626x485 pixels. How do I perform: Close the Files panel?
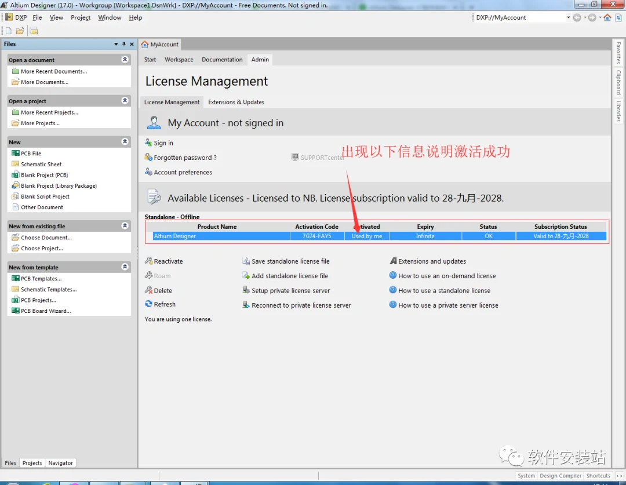click(x=132, y=44)
